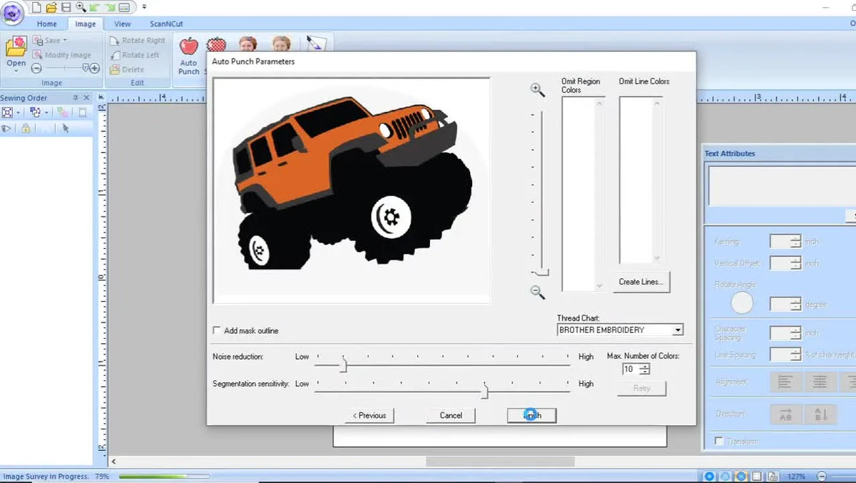The height and width of the screenshot is (483, 856).
Task: Zoom in the Auto Punch preview
Action: click(538, 89)
